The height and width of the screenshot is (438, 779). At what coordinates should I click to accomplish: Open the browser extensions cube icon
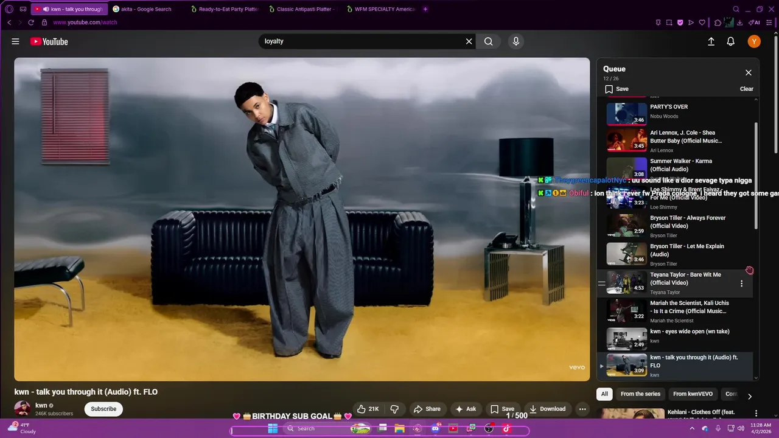tap(718, 23)
